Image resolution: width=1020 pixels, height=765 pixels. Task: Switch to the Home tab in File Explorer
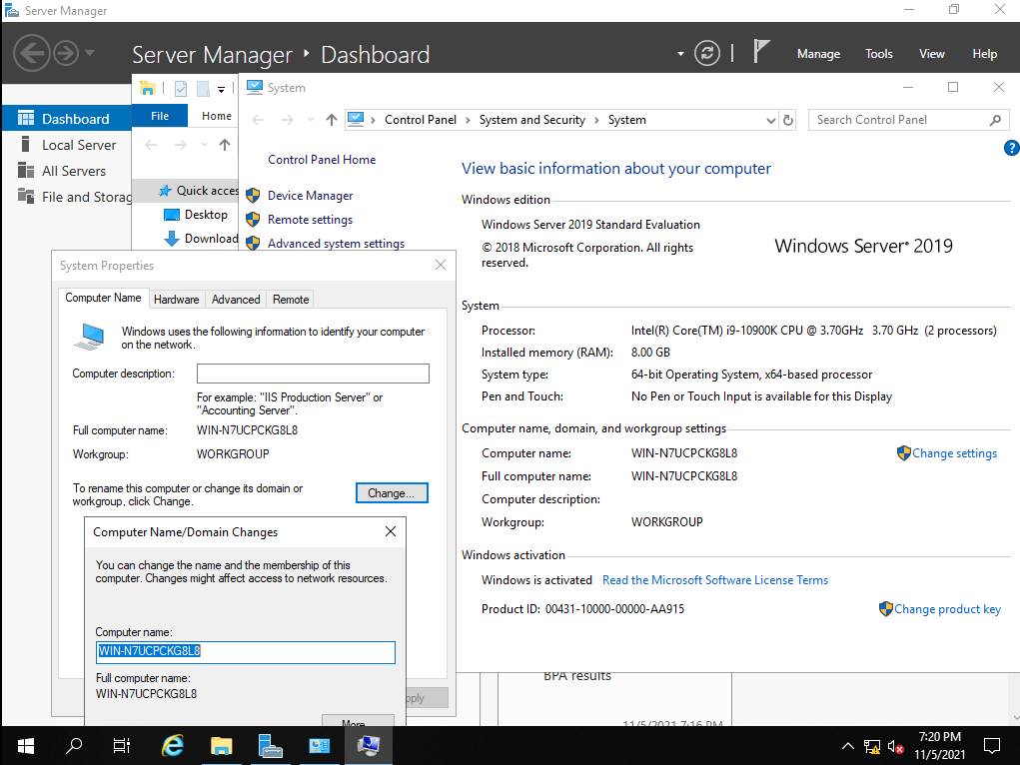(x=217, y=116)
